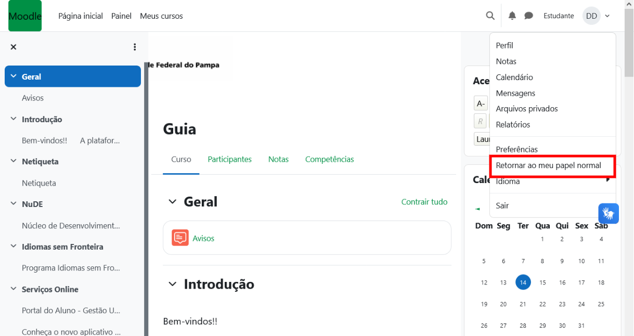Select Retornar ao meu papel normal
This screenshot has height=336, width=634.
point(548,165)
